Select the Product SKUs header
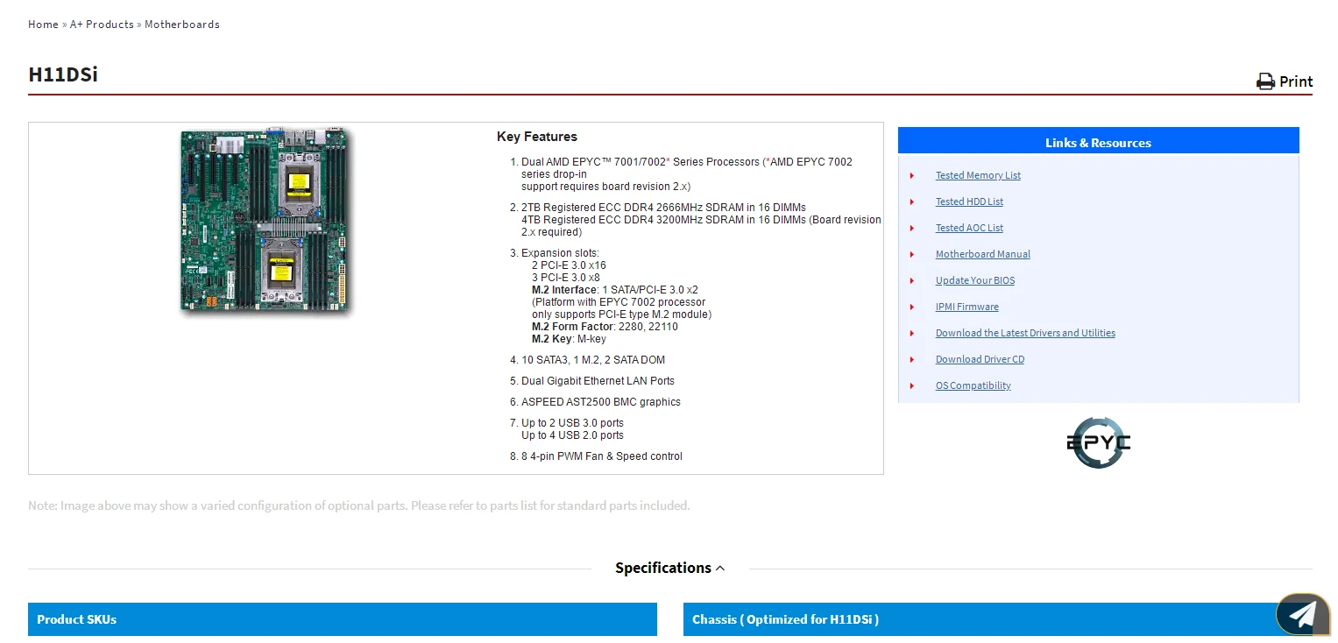 [342, 619]
